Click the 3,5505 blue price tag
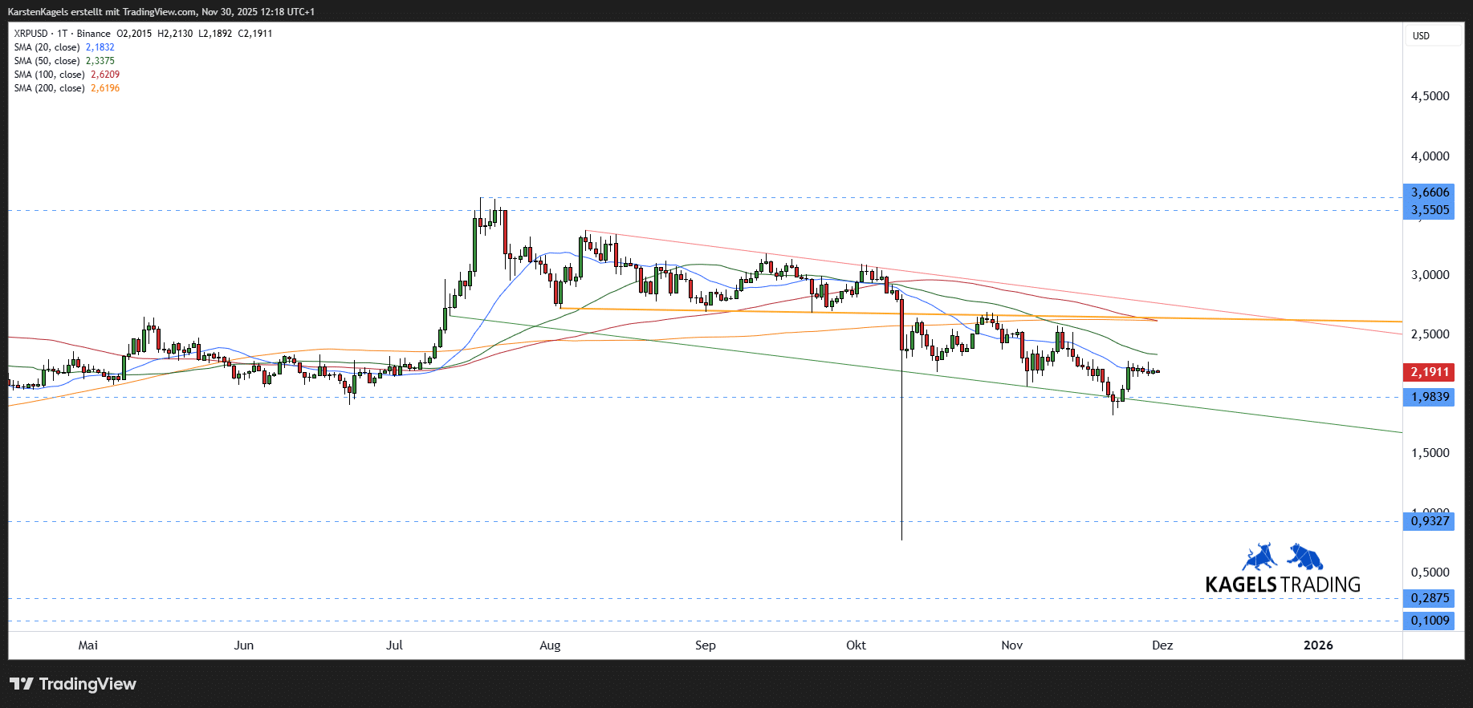Screen dimensions: 1473x708 (x=1430, y=210)
